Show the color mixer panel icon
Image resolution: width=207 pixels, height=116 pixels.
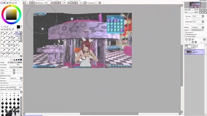coord(10,3)
